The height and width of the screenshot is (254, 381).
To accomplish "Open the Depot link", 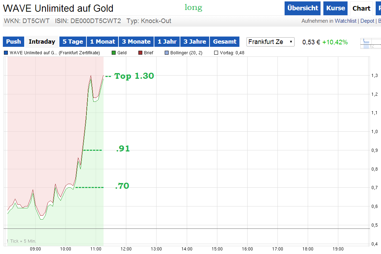I will (x=367, y=21).
